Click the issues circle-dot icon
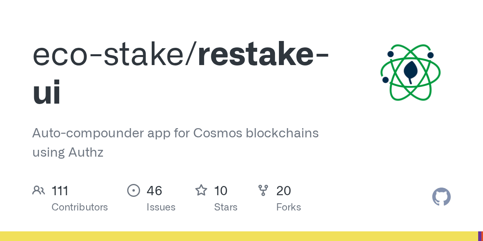The width and height of the screenshot is (483, 241). [134, 190]
